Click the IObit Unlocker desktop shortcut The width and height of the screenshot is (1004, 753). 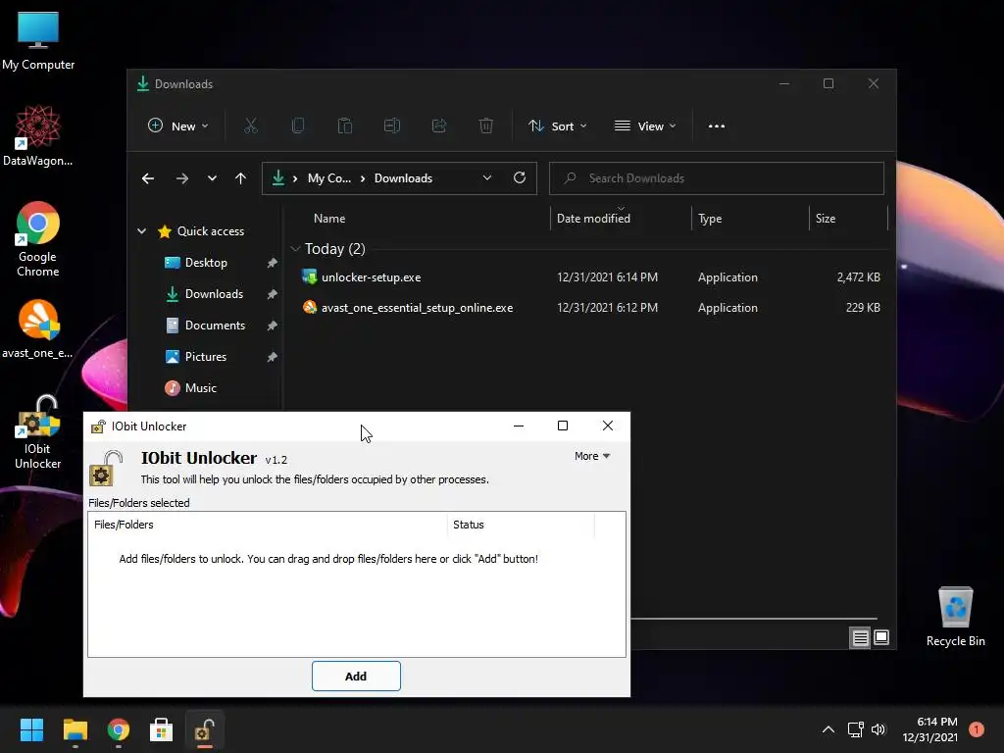38,431
